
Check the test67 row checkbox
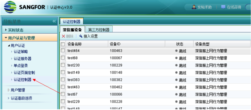[x=63, y=94]
